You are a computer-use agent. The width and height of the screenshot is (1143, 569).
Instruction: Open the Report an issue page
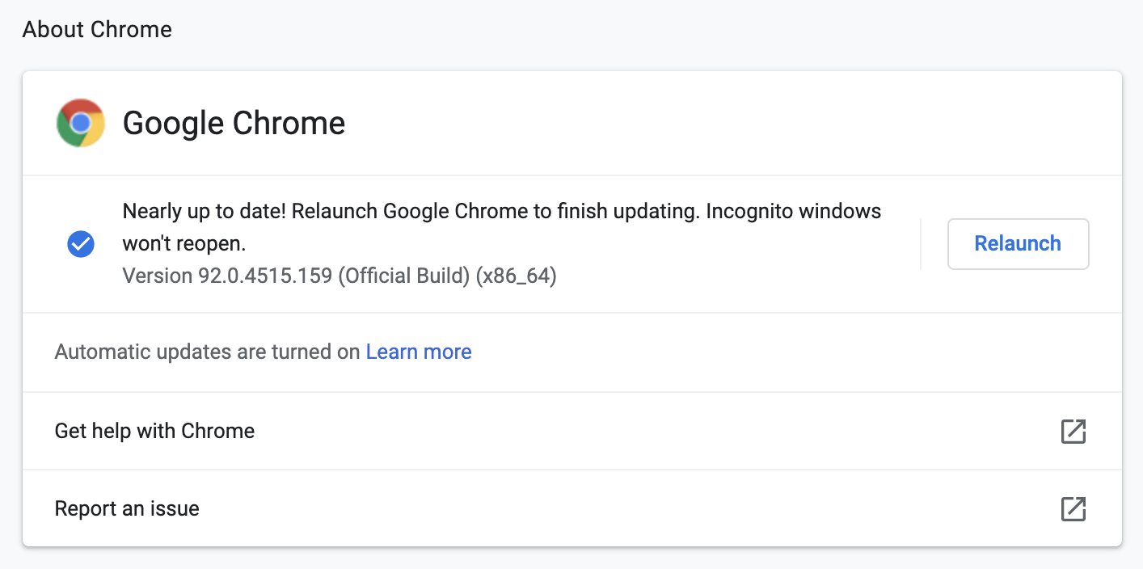126,509
